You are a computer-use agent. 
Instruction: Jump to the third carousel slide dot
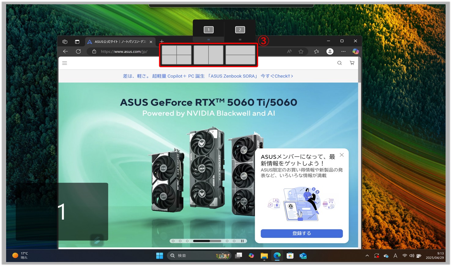187,241
